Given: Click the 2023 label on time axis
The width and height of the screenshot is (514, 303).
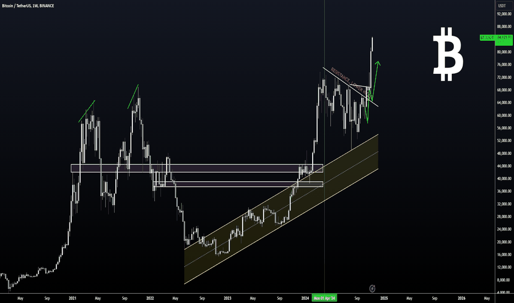Looking at the screenshot, I should [x=228, y=299].
